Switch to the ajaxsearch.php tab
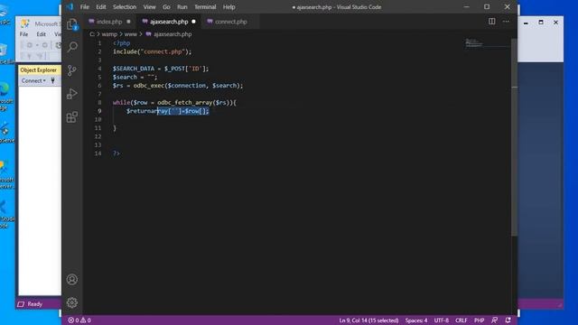The image size is (578, 325). click(x=169, y=22)
